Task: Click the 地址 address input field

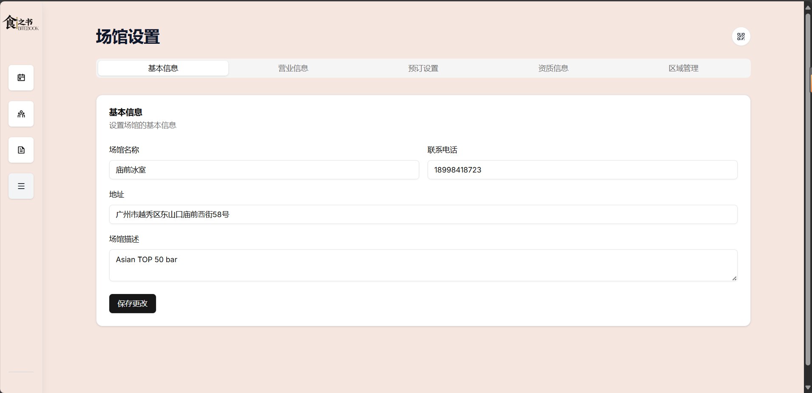Action: [x=423, y=214]
